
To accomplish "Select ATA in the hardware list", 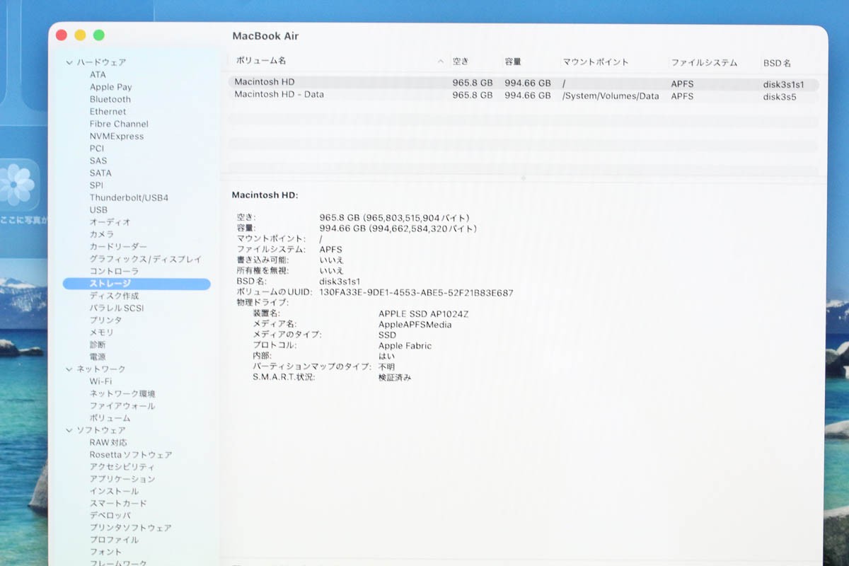I will 98,75.
